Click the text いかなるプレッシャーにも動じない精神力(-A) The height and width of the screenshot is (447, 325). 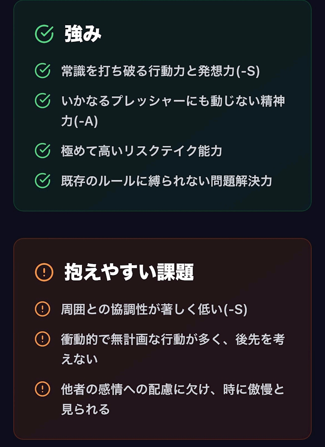[x=173, y=111]
